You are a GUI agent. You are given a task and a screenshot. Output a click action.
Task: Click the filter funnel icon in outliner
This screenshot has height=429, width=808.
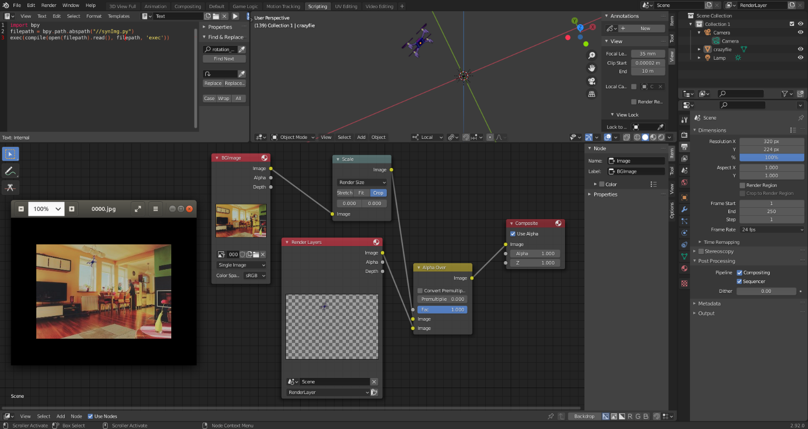coord(784,94)
